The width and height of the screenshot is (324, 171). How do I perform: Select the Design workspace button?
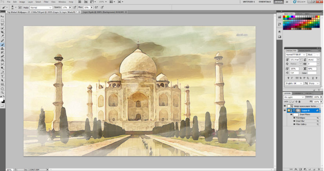click(279, 2)
